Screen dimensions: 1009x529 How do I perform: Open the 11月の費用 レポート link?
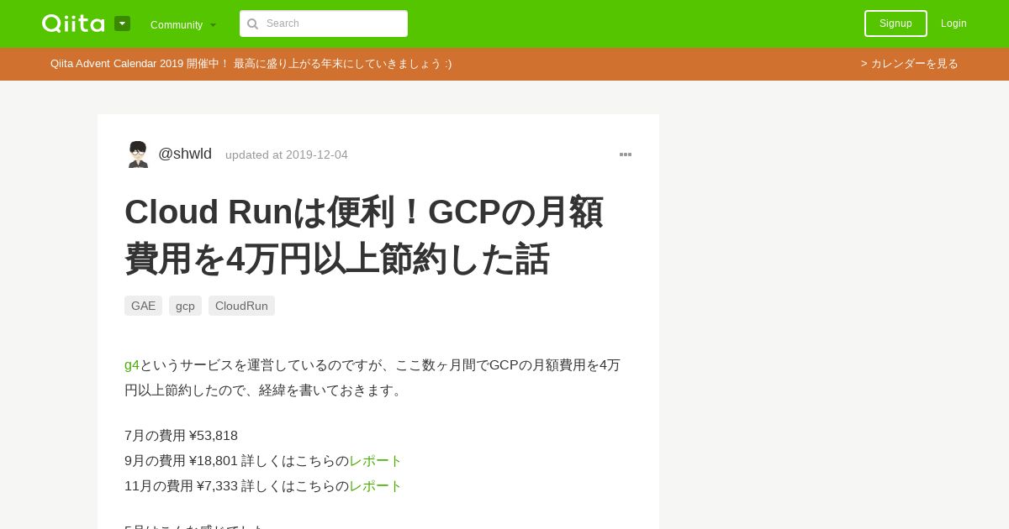375,486
